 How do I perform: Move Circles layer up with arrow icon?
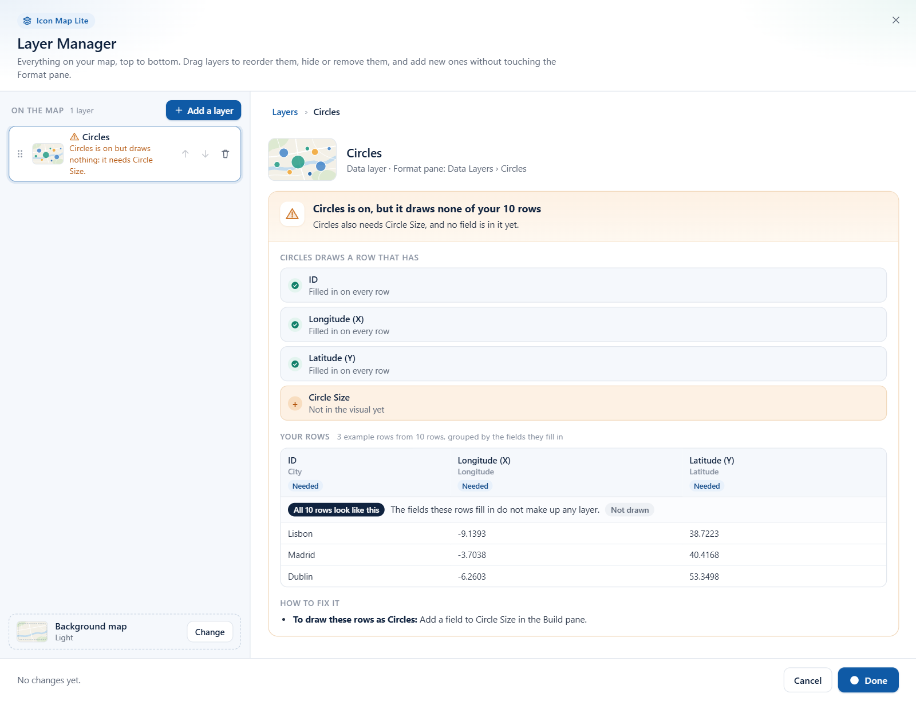185,154
